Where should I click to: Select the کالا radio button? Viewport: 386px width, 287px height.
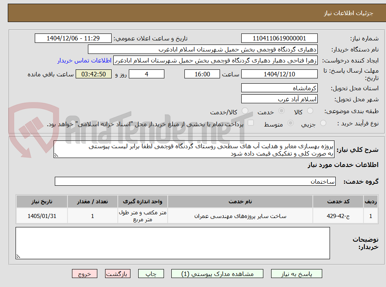click(x=310, y=111)
